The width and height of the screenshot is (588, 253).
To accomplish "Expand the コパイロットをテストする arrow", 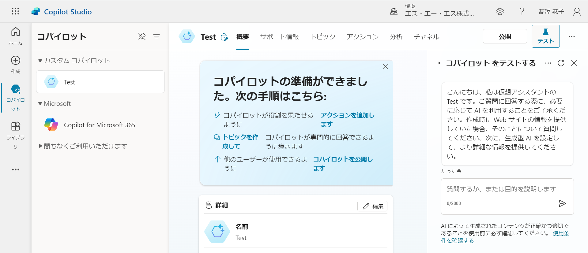I will pyautogui.click(x=439, y=63).
